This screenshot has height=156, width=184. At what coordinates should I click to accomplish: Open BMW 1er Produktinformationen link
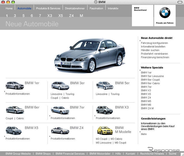tap(18, 94)
